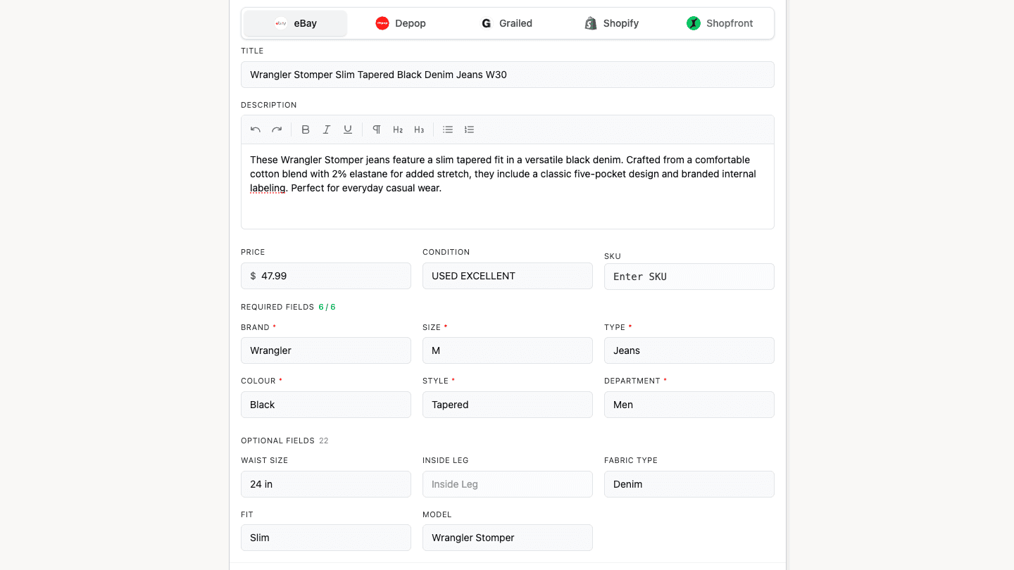This screenshot has height=570, width=1014.
Task: Apply H3 heading style
Action: point(419,129)
